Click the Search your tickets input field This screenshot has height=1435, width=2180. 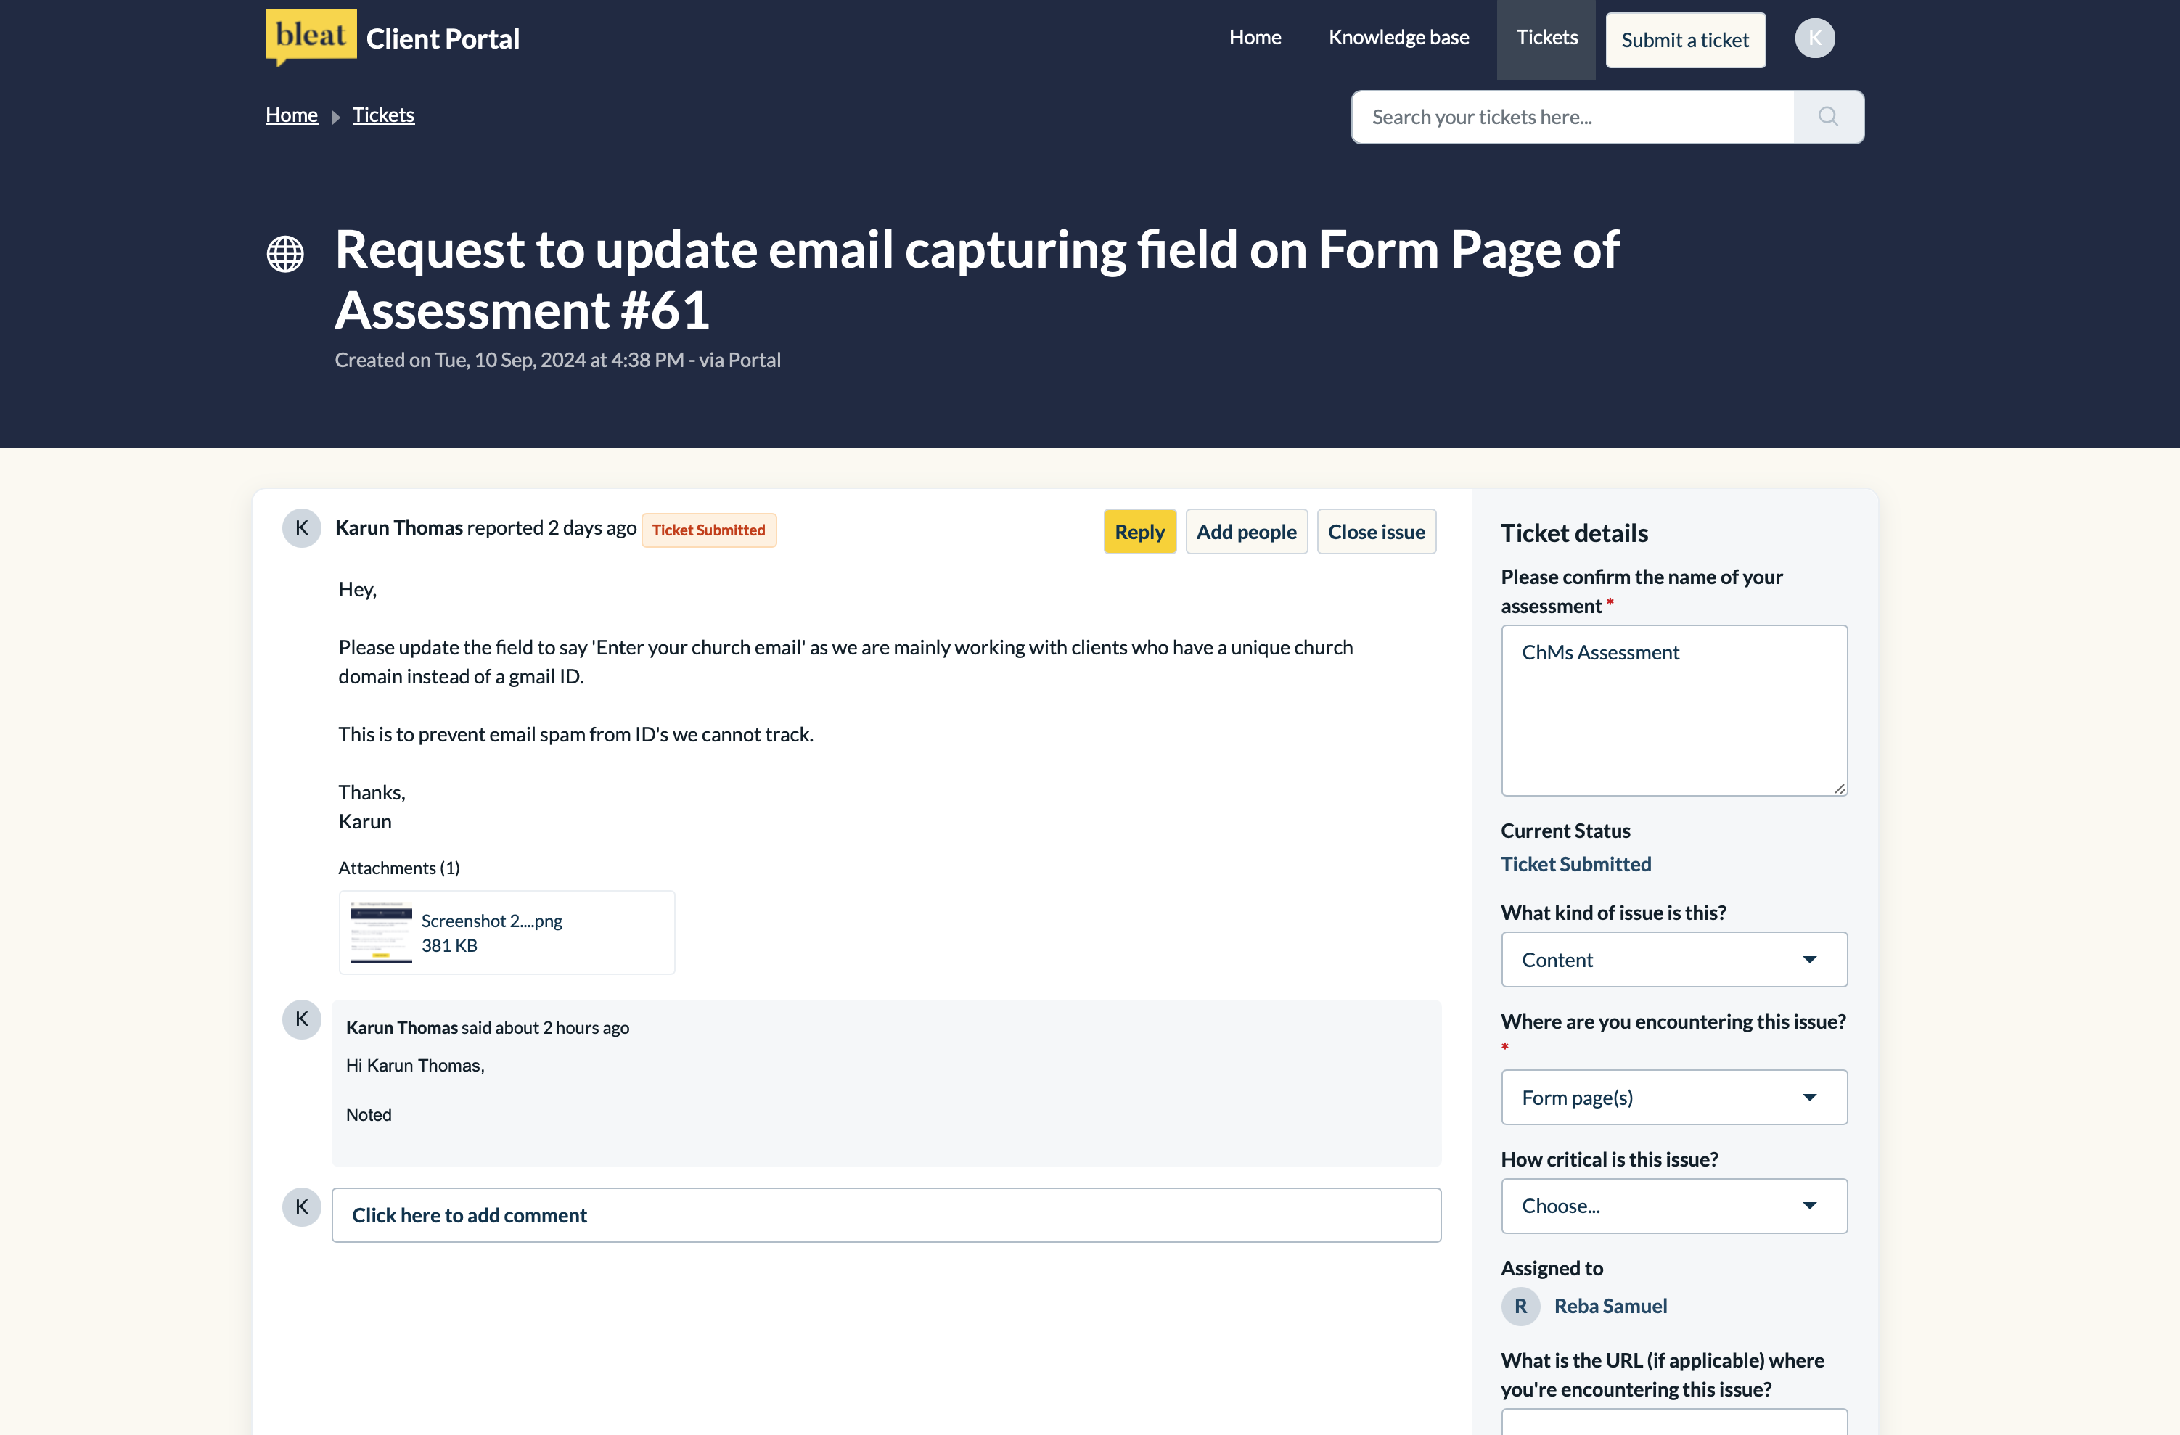pyautogui.click(x=1572, y=118)
